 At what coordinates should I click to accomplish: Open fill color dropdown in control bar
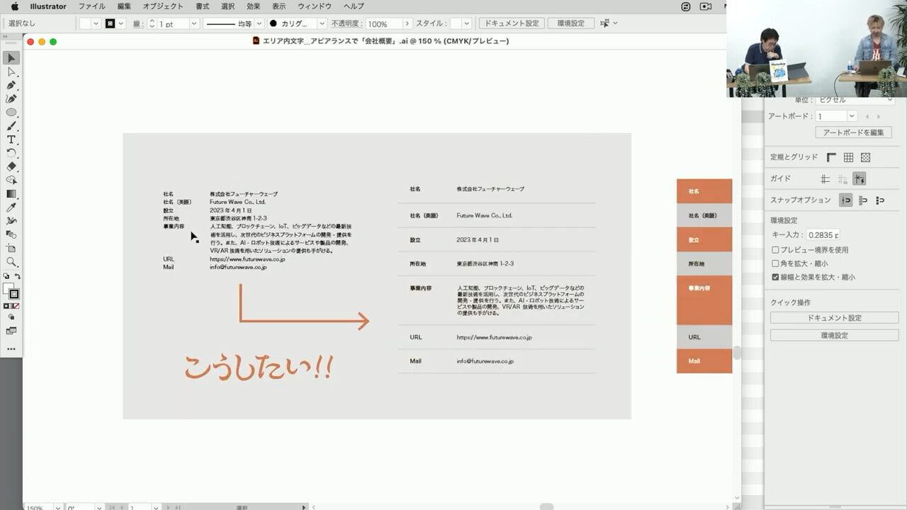(x=96, y=23)
